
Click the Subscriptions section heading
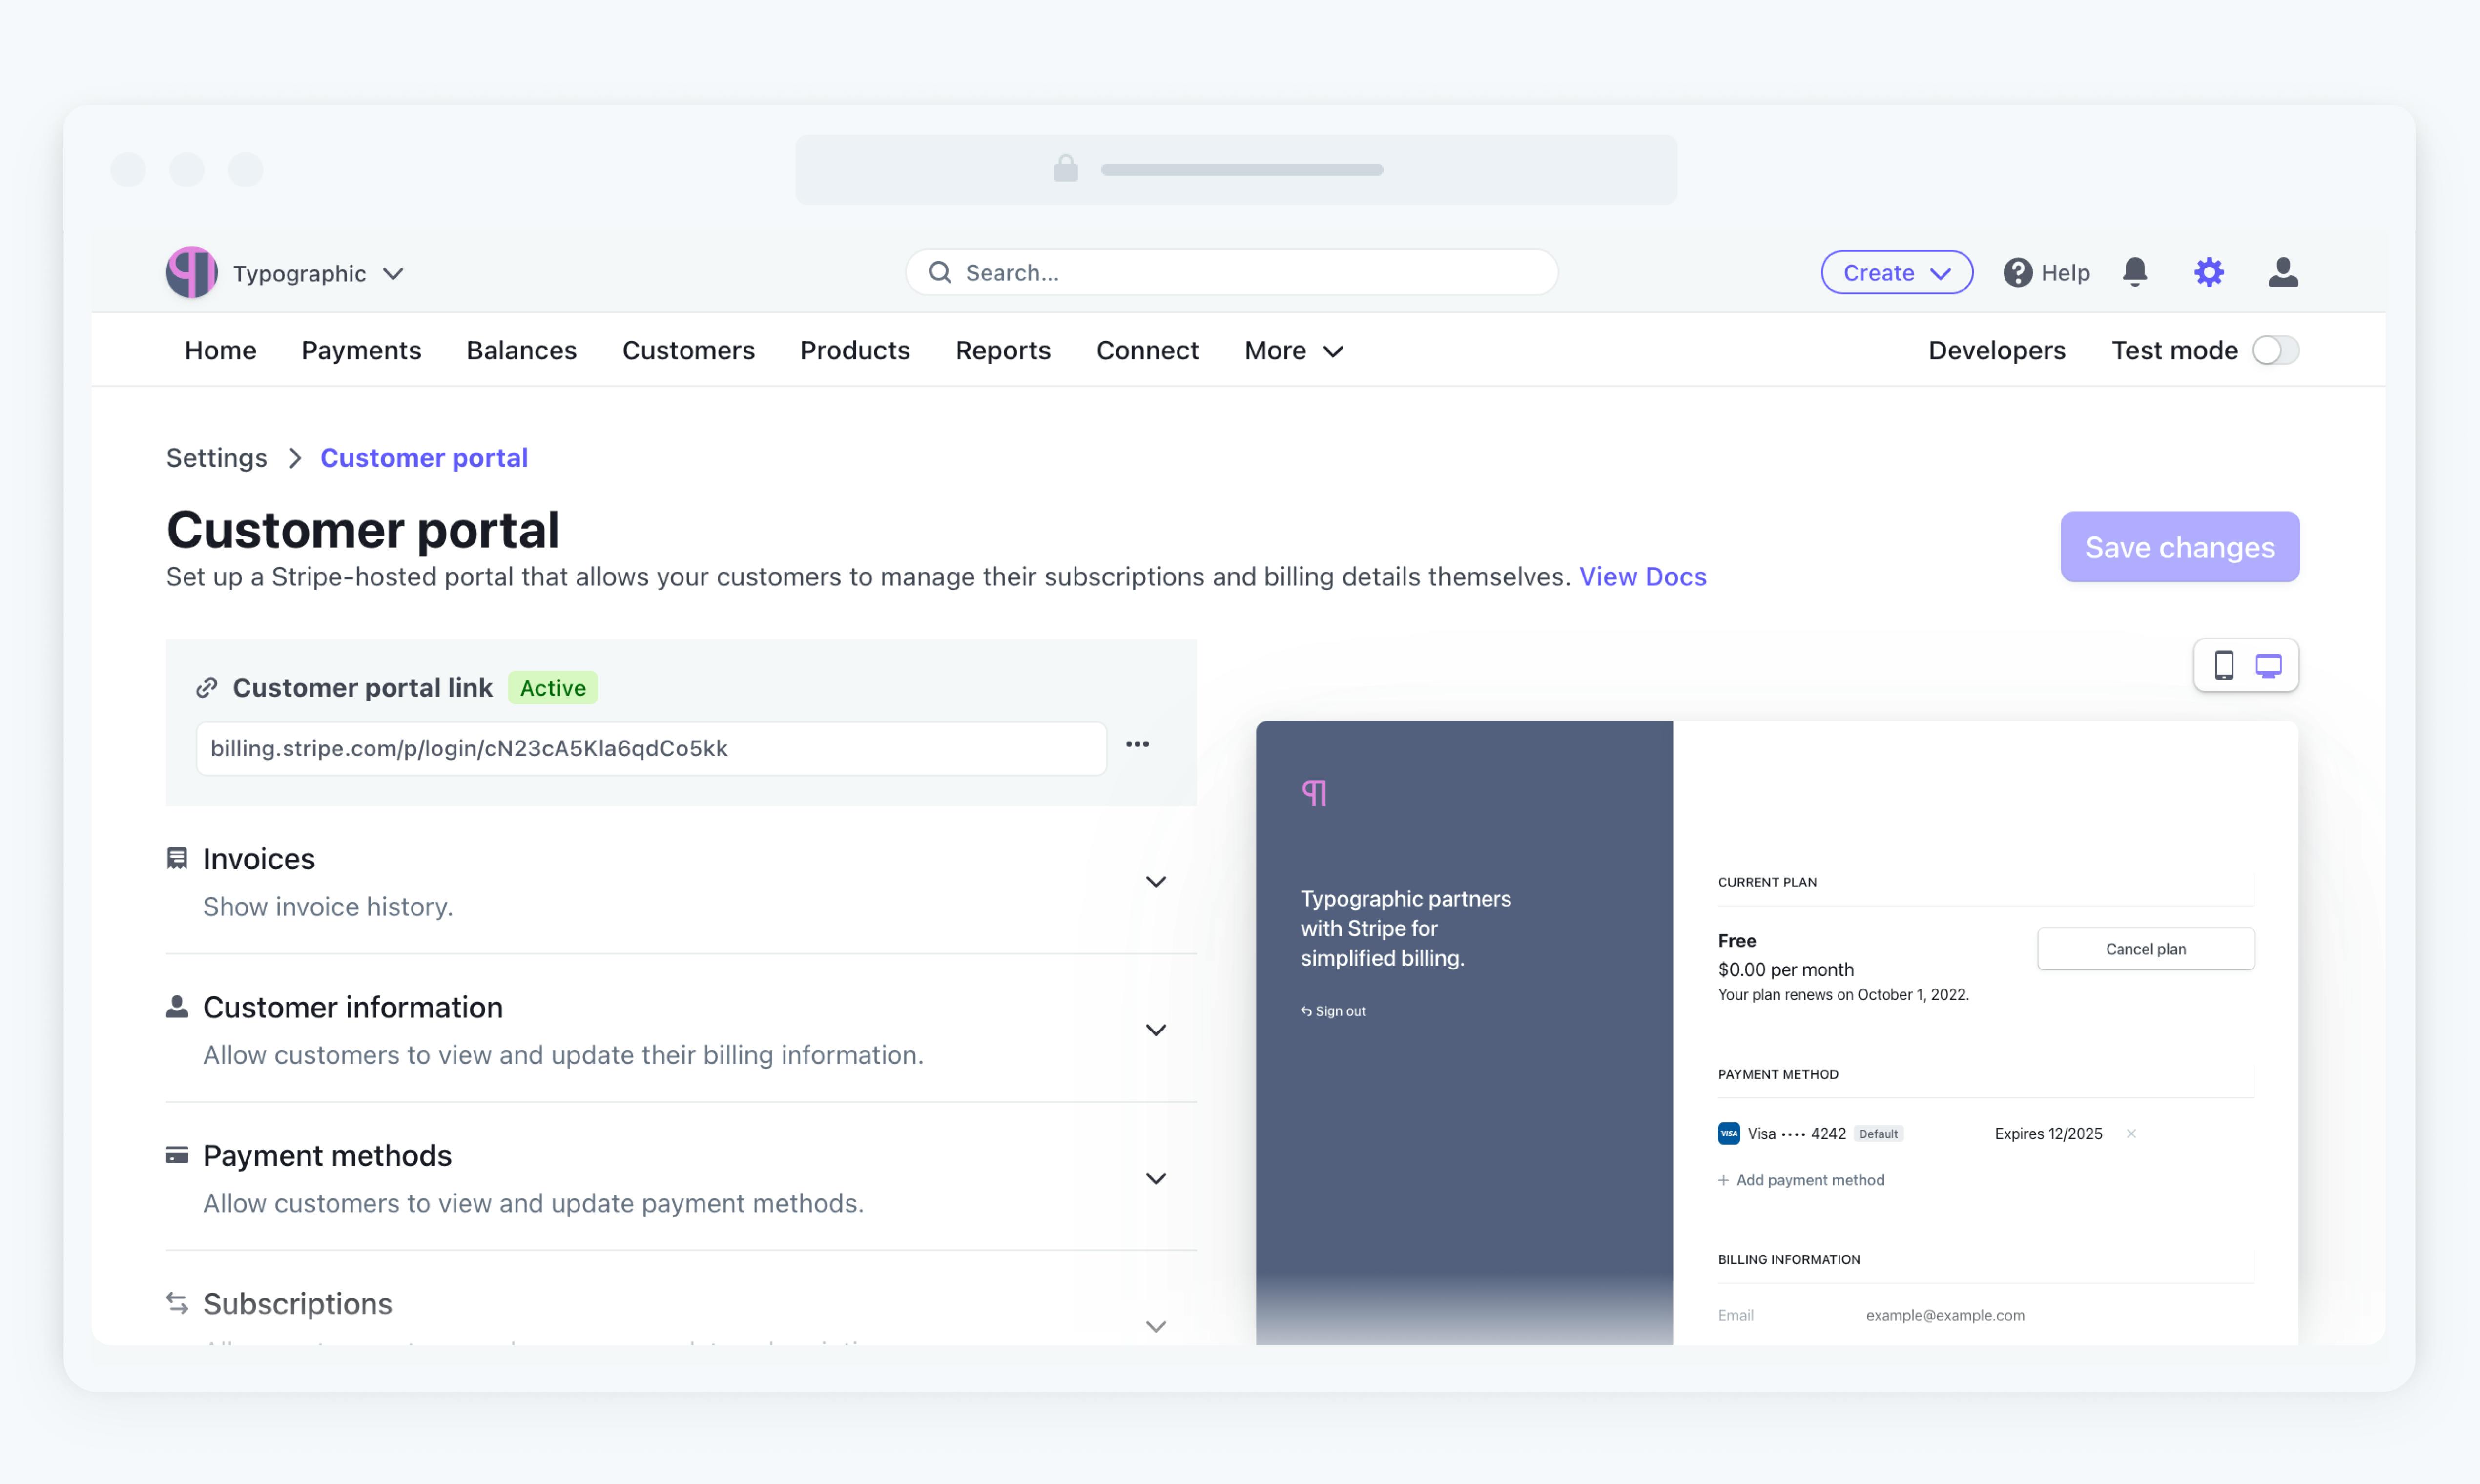point(298,1303)
